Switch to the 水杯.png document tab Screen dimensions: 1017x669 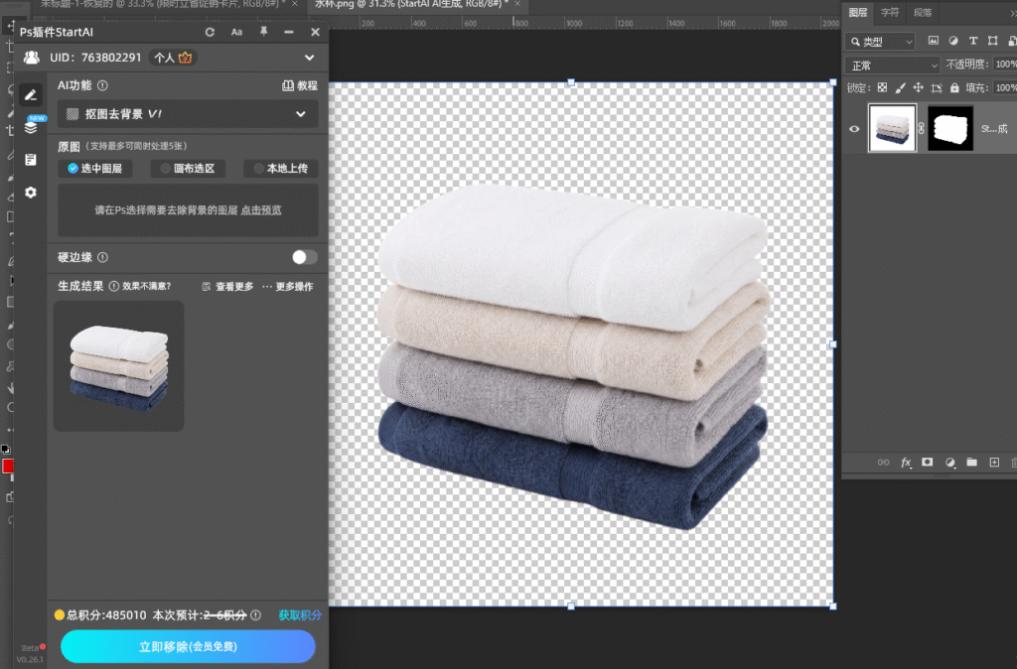tap(412, 5)
